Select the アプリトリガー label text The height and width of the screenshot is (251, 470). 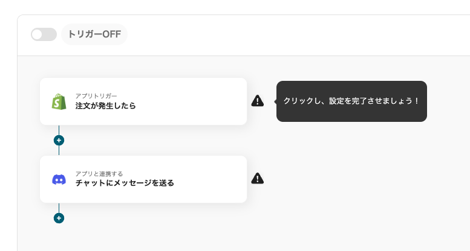tap(96, 96)
